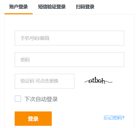
Task: Click the orange 登录 button
Action: point(33,119)
